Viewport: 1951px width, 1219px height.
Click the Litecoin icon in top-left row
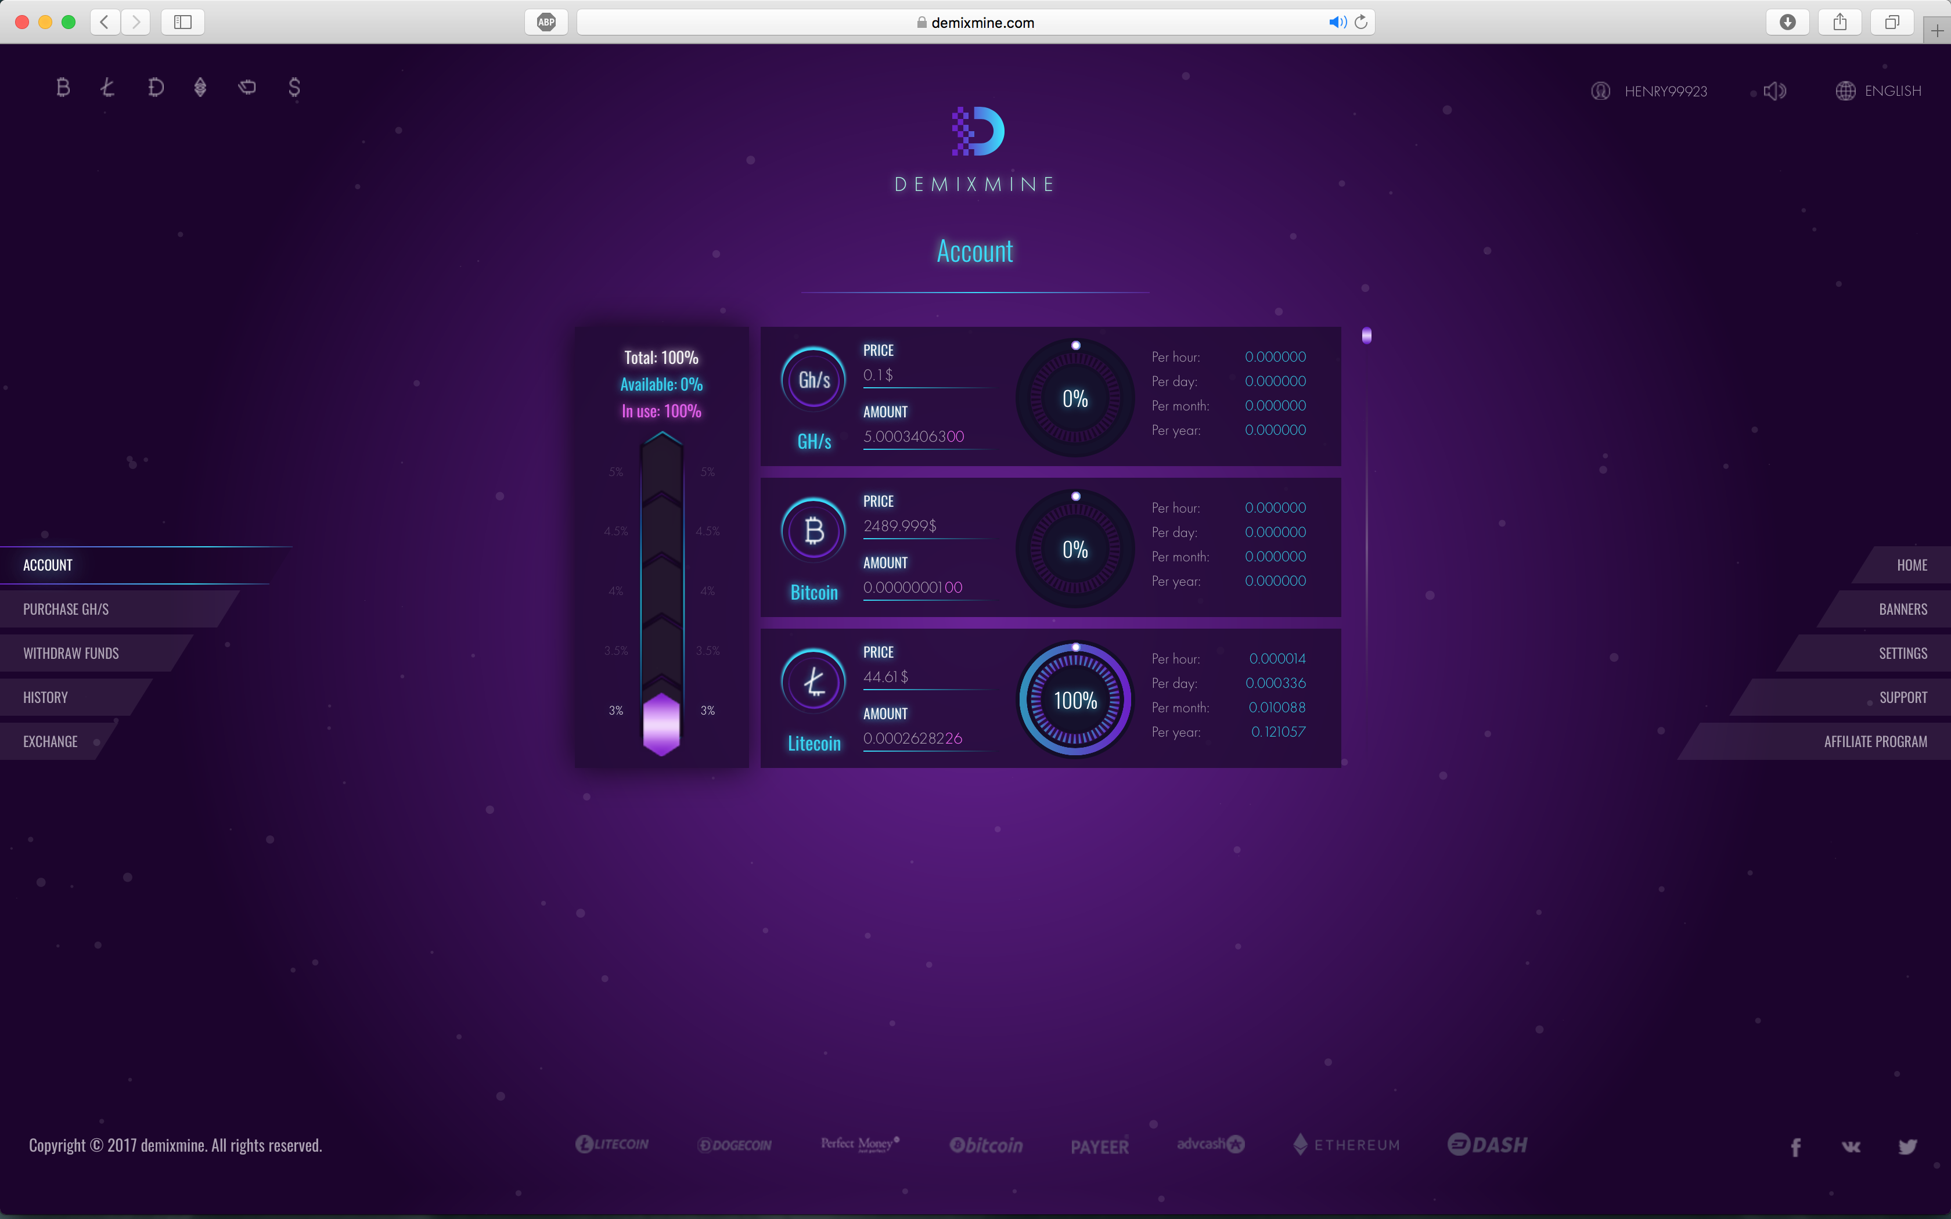[108, 87]
